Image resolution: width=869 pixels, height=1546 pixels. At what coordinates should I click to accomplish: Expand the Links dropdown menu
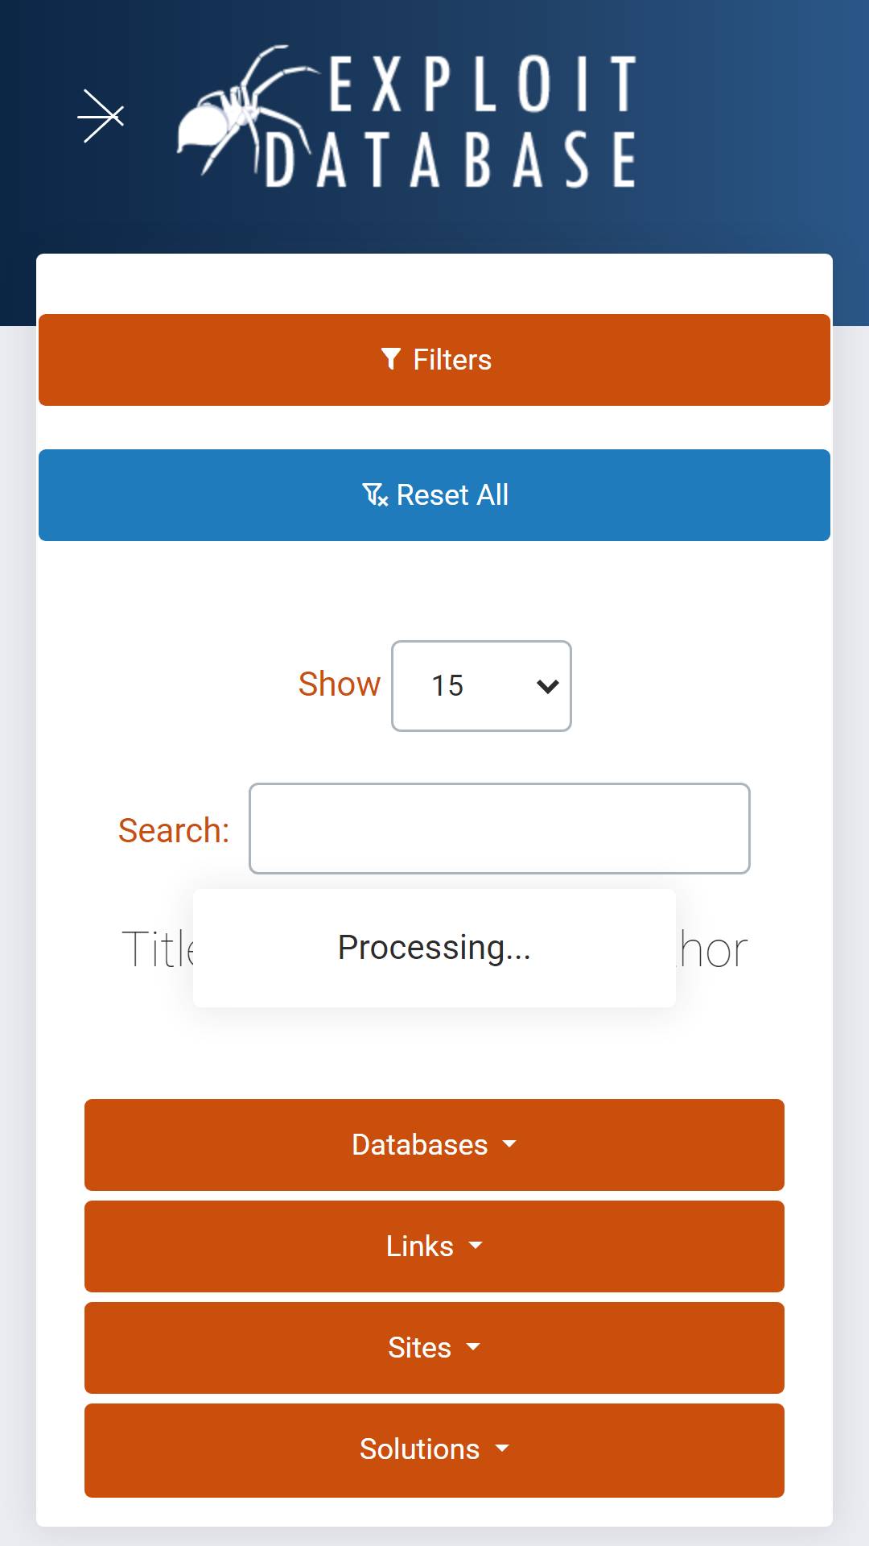(434, 1246)
